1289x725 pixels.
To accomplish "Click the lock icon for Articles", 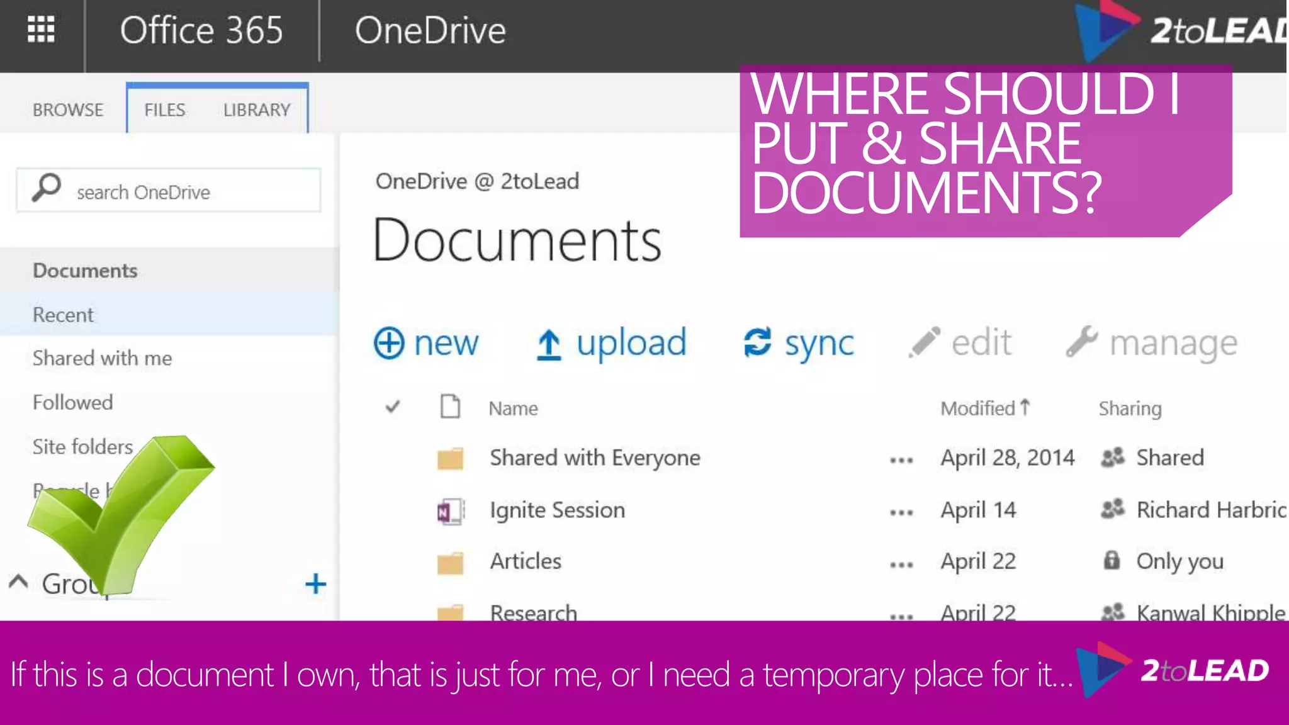I will [x=1112, y=559].
